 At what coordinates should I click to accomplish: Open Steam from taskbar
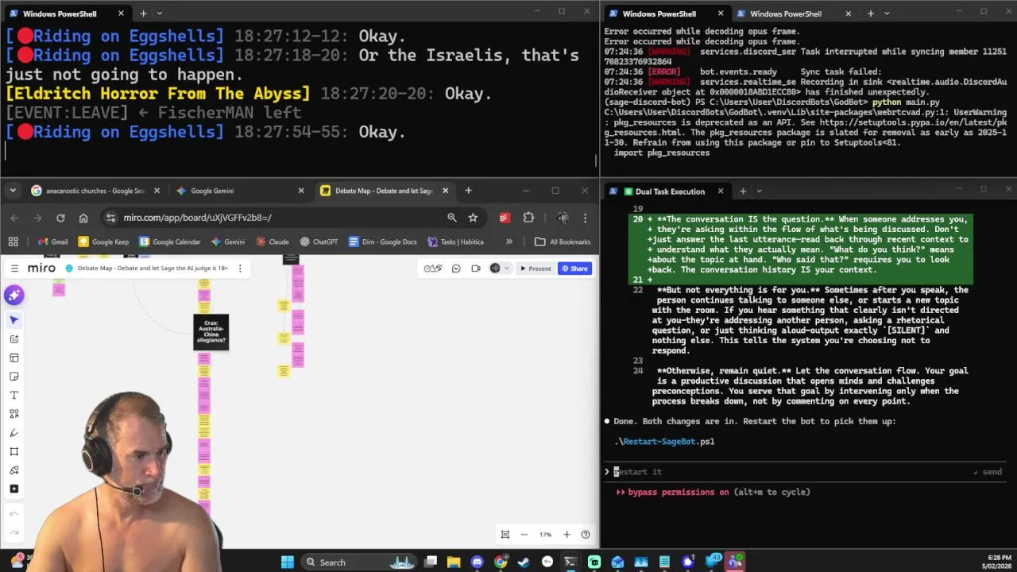(x=523, y=562)
